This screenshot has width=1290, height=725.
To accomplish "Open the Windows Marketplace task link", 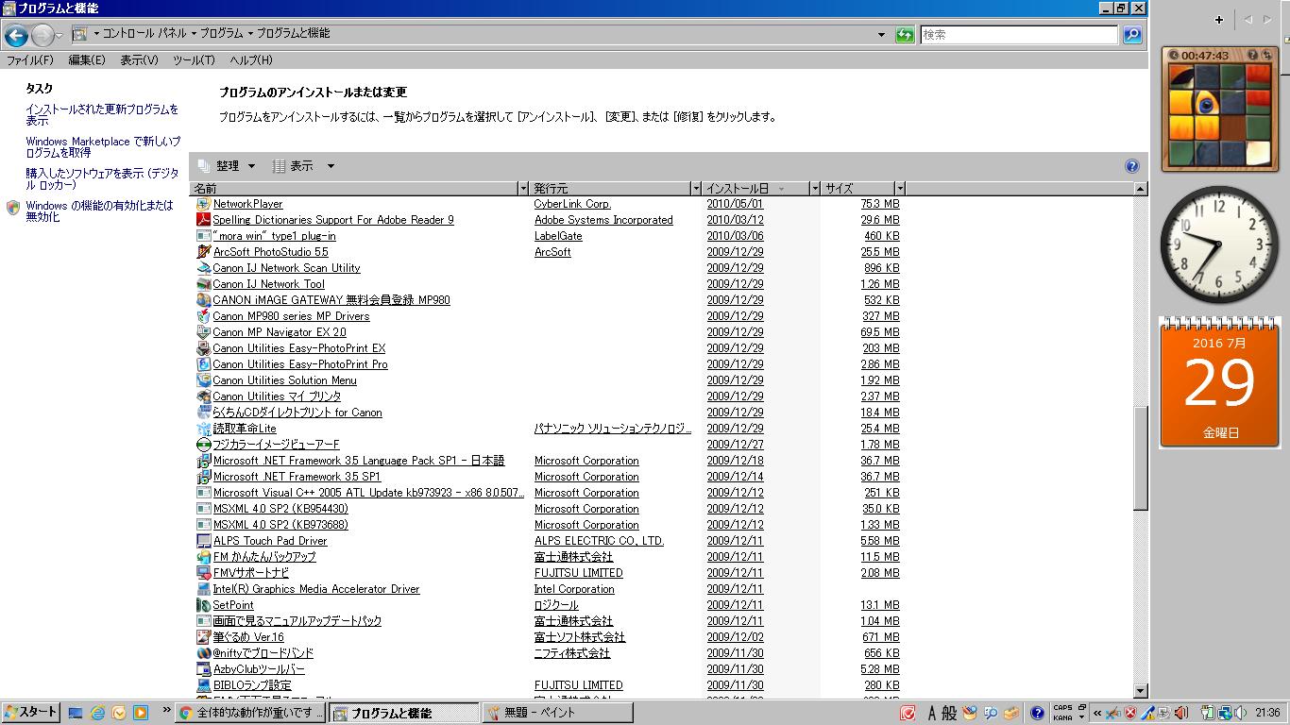I will point(104,147).
